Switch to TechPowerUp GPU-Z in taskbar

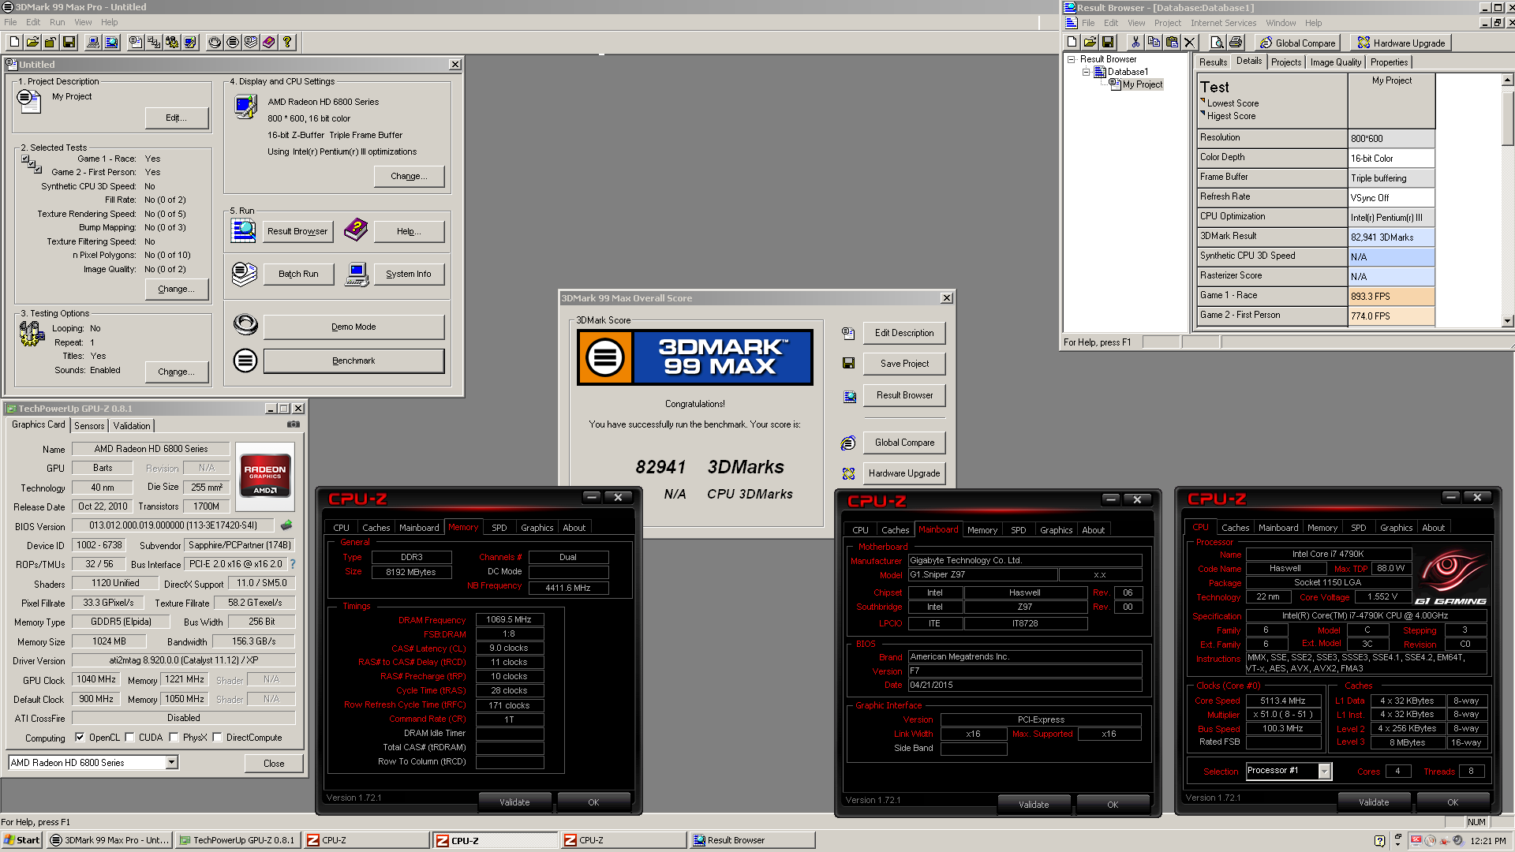click(237, 840)
